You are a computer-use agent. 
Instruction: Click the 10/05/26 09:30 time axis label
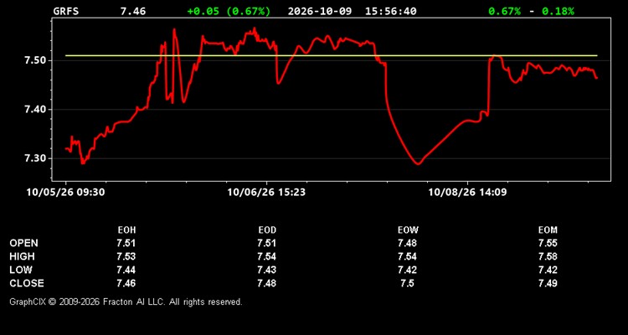pos(65,193)
